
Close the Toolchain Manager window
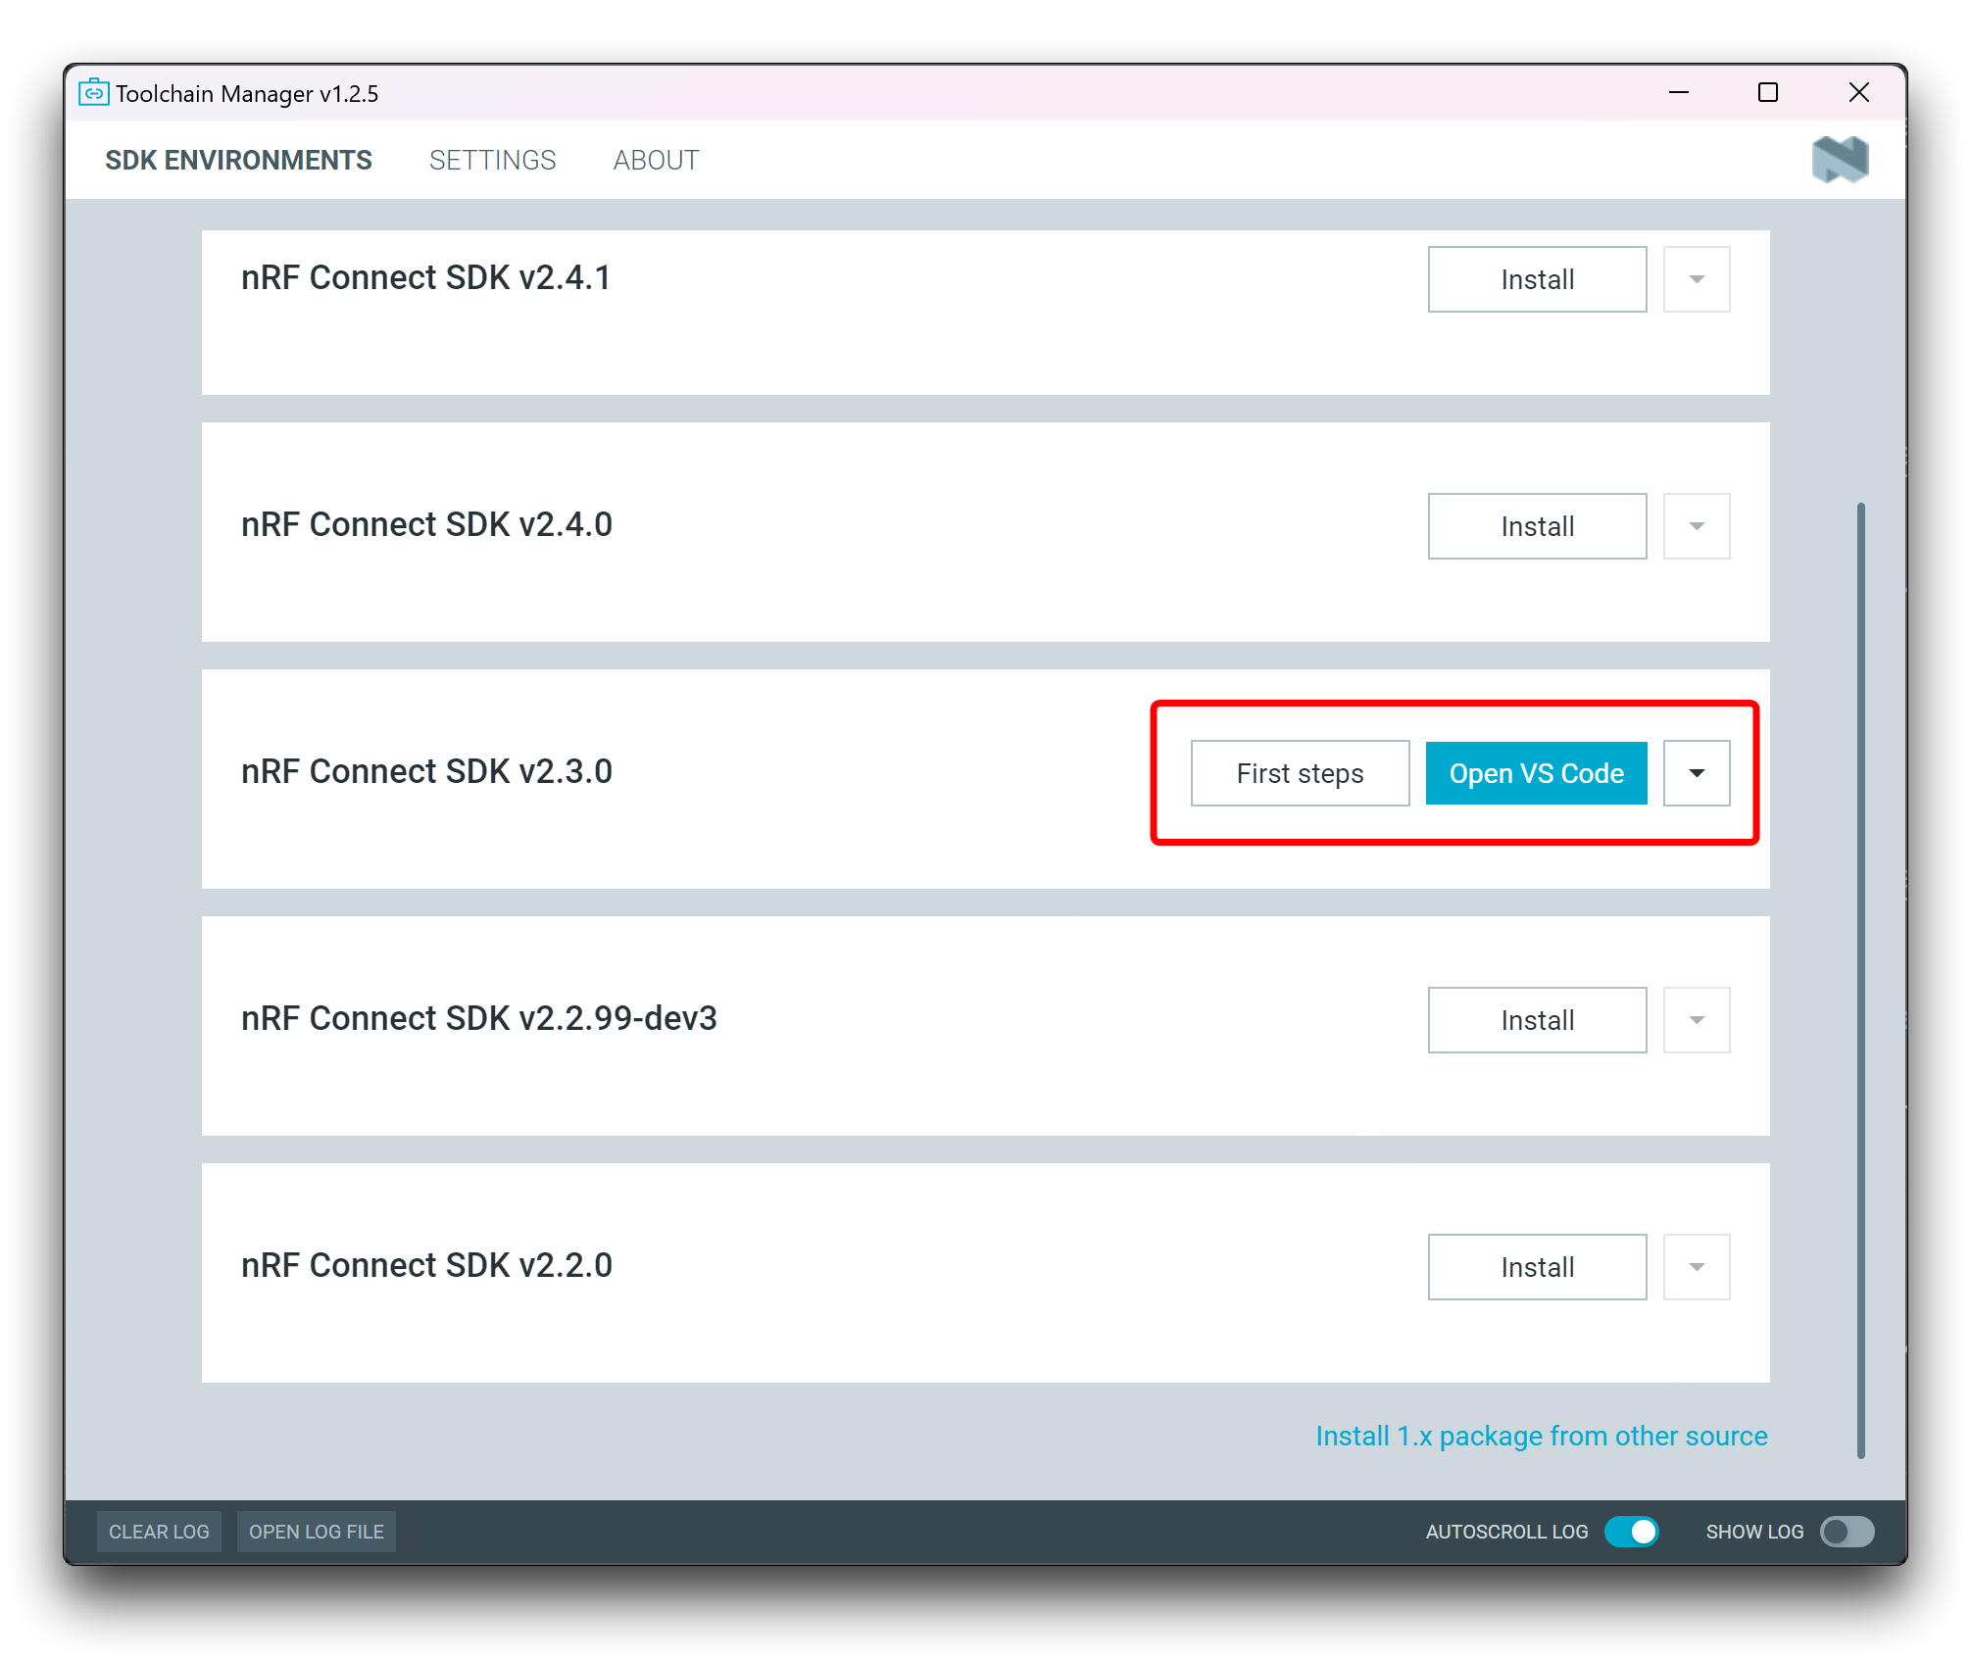(1858, 93)
